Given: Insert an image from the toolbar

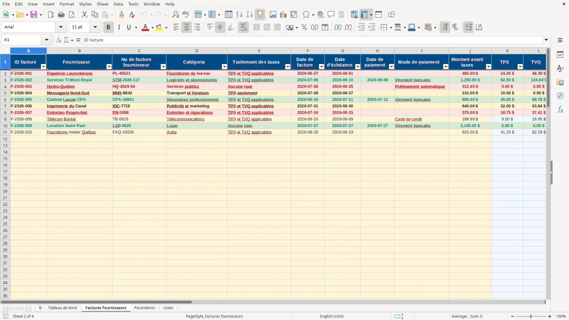Looking at the screenshot, I should 273,15.
